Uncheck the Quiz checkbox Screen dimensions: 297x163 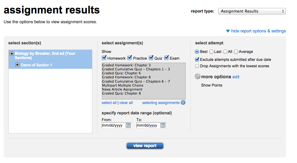(151, 58)
